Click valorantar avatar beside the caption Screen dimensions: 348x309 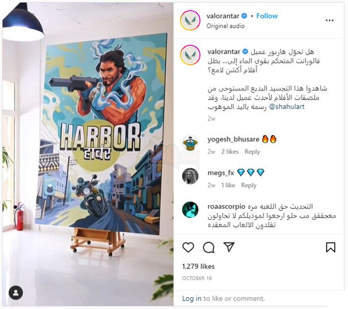click(190, 55)
